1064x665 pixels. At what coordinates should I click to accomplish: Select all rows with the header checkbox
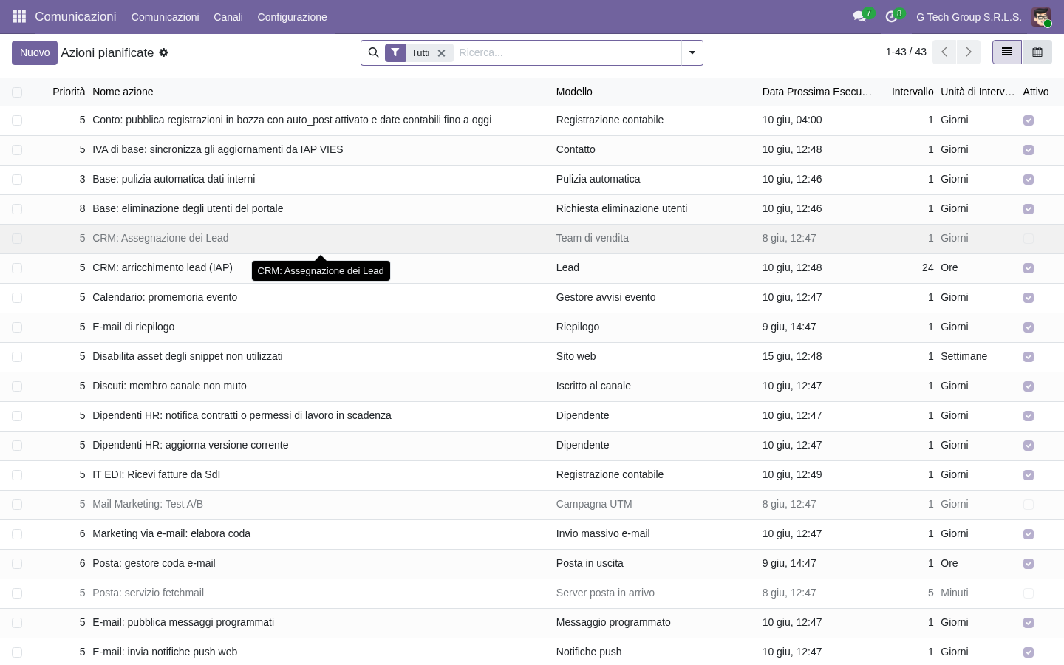[17, 92]
